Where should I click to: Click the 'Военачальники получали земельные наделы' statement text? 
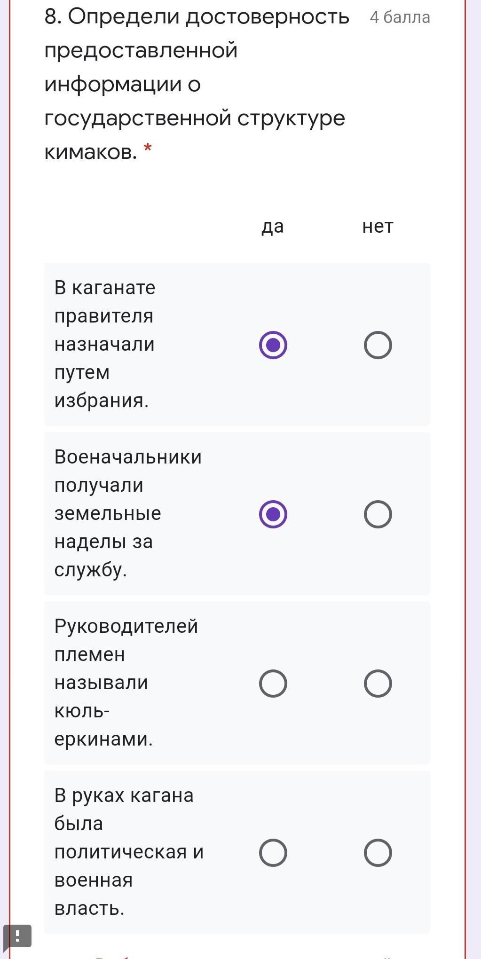coord(128,513)
